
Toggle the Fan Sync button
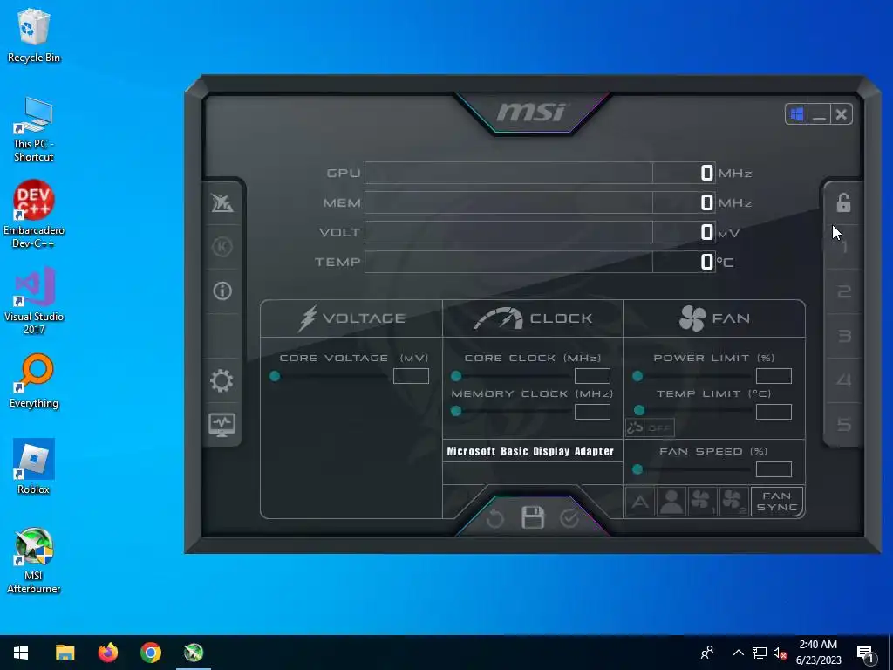[x=777, y=502]
